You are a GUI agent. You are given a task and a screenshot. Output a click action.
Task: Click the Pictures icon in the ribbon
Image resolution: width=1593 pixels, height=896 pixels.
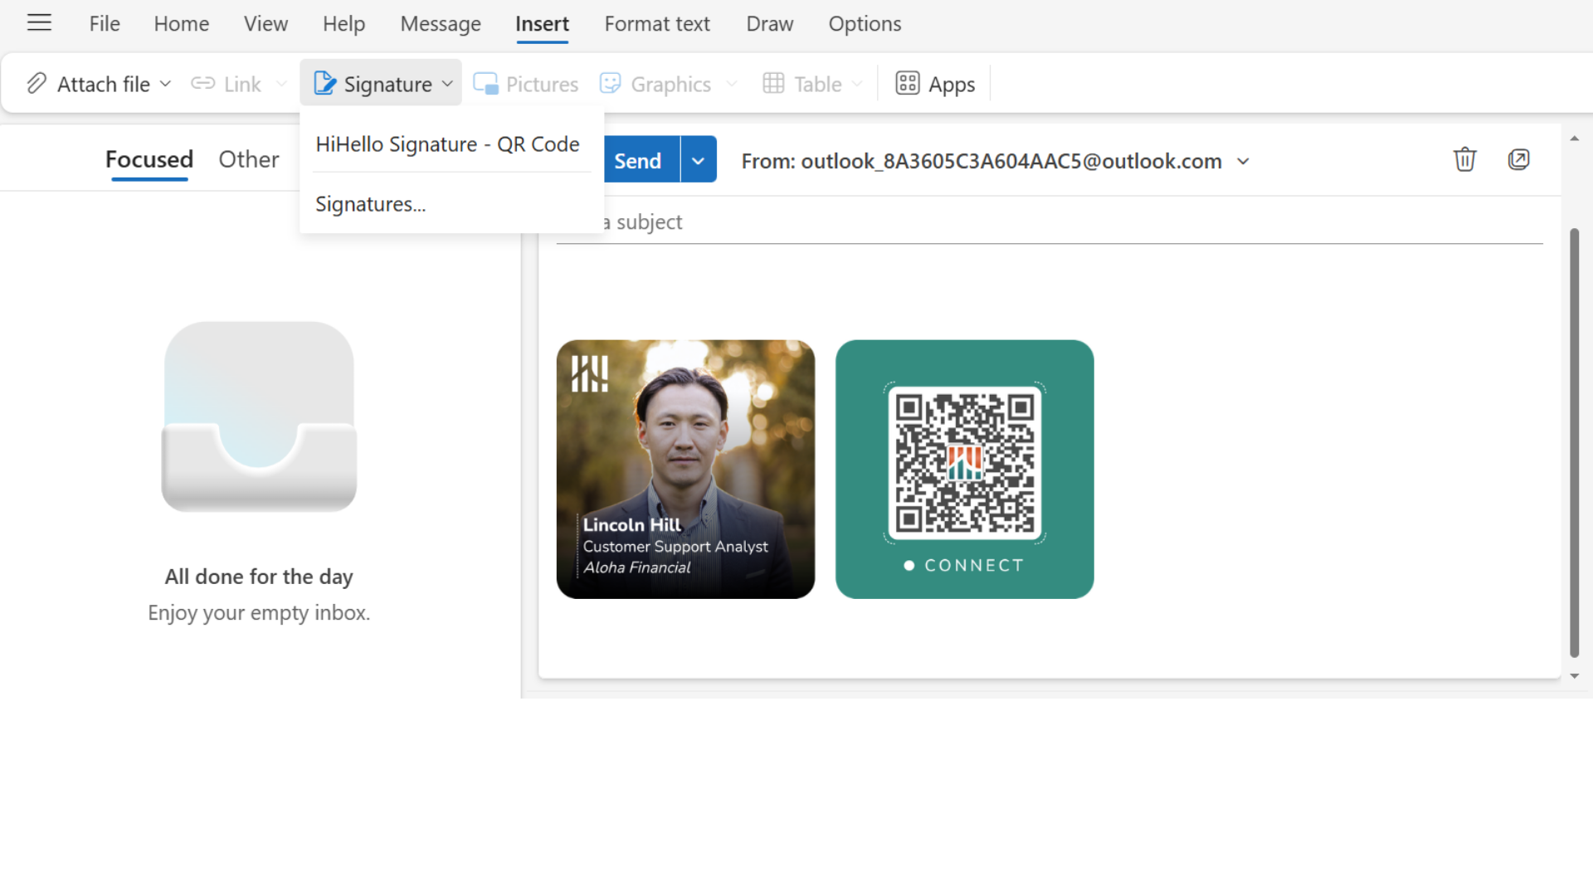(485, 84)
